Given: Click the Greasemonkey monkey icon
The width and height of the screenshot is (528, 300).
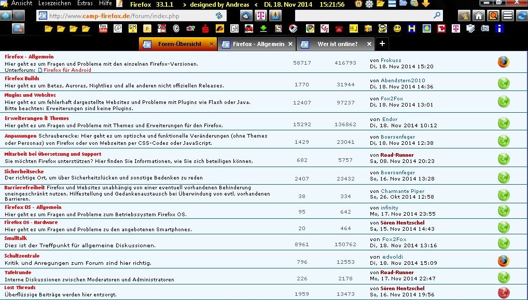Looking at the screenshot, I should 358,4.
